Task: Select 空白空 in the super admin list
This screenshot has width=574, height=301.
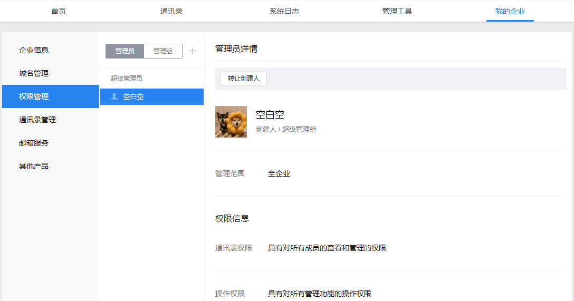Action: [x=133, y=96]
